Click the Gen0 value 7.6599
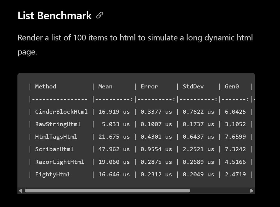 pyautogui.click(x=235, y=136)
